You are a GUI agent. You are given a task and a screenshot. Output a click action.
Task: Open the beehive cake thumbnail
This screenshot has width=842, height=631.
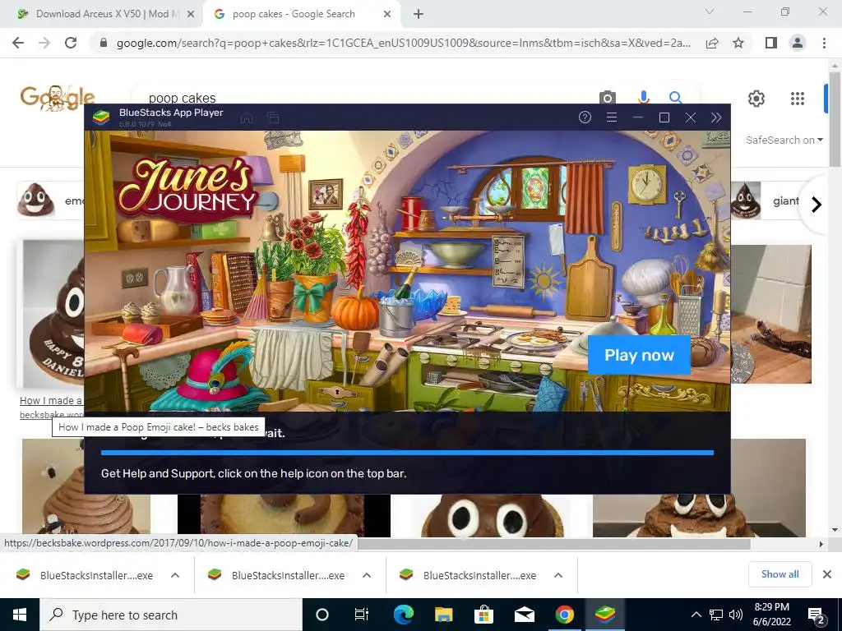86,488
